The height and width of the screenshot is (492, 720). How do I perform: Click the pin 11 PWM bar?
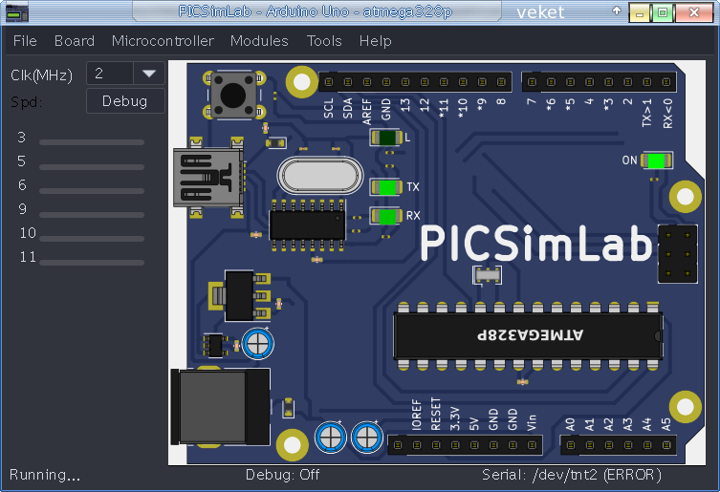[92, 263]
